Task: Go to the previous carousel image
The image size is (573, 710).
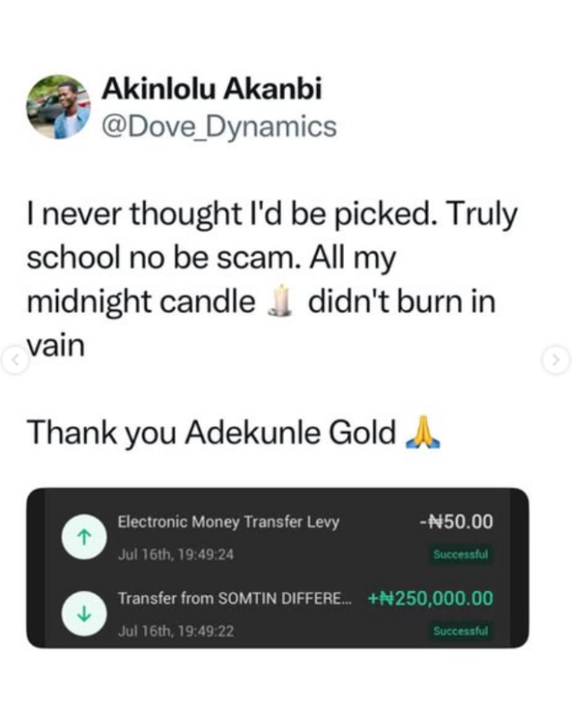Action: pos(13,360)
